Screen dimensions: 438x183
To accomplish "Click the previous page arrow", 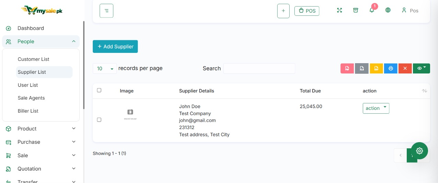I will [x=400, y=155].
